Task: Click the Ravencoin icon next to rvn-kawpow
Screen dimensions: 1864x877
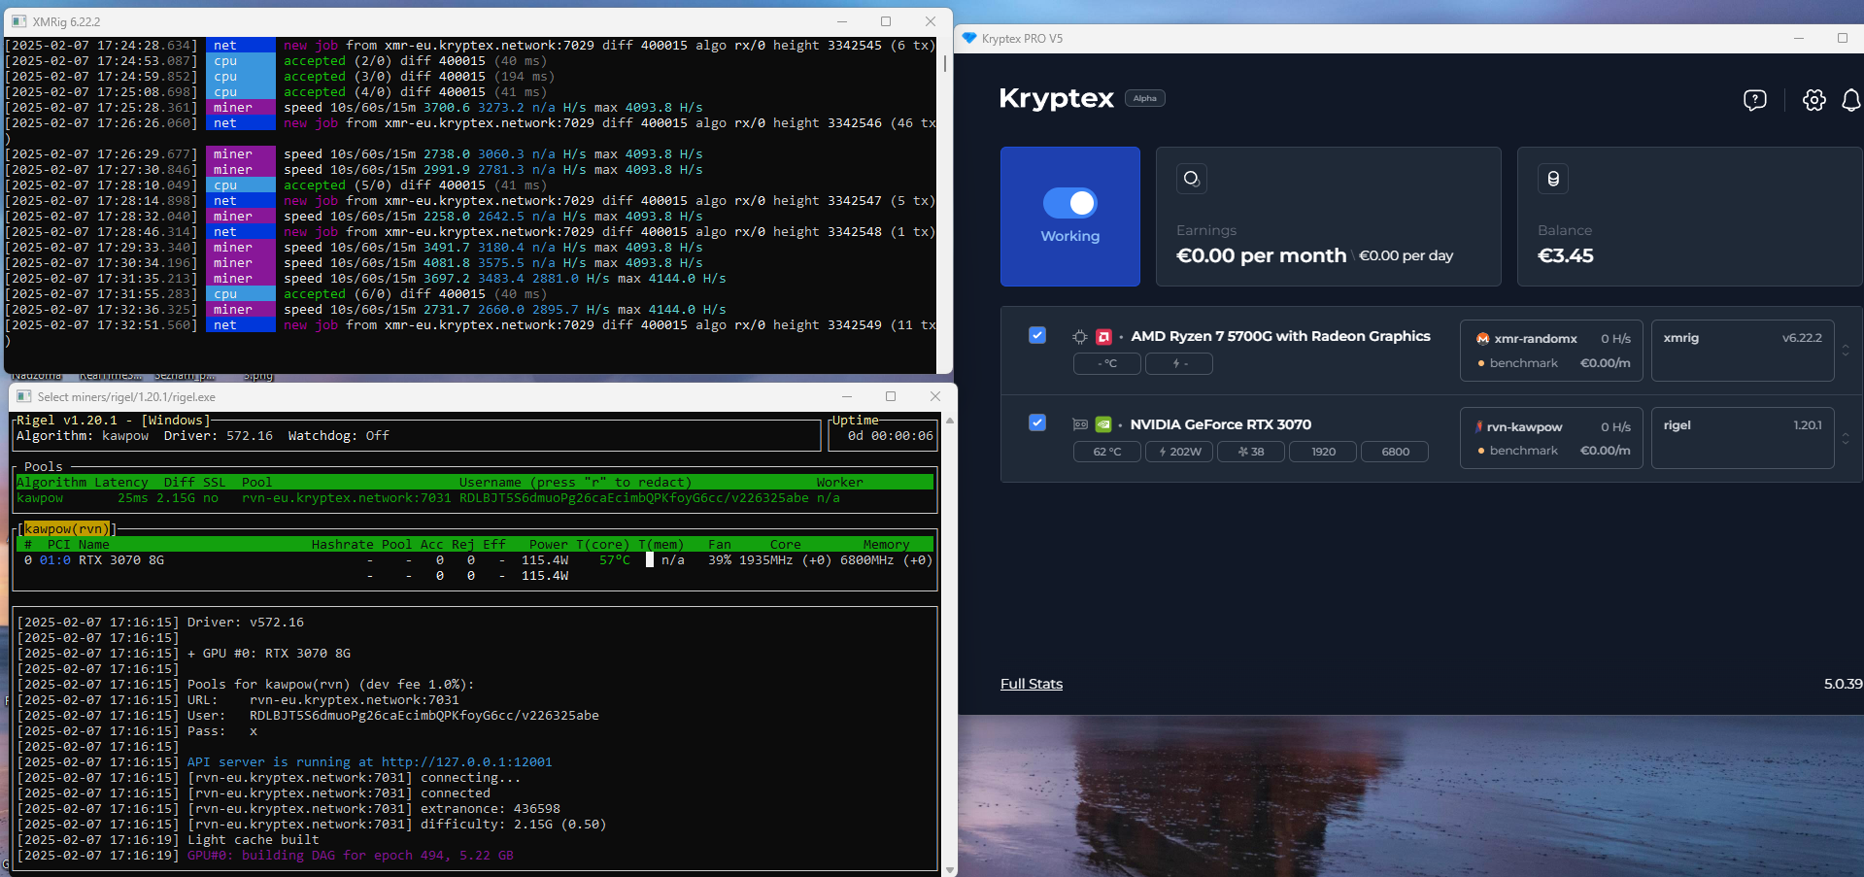Action: (1479, 426)
